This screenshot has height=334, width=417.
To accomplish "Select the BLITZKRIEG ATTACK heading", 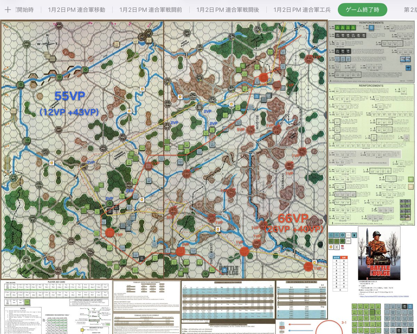I will click(302, 283).
